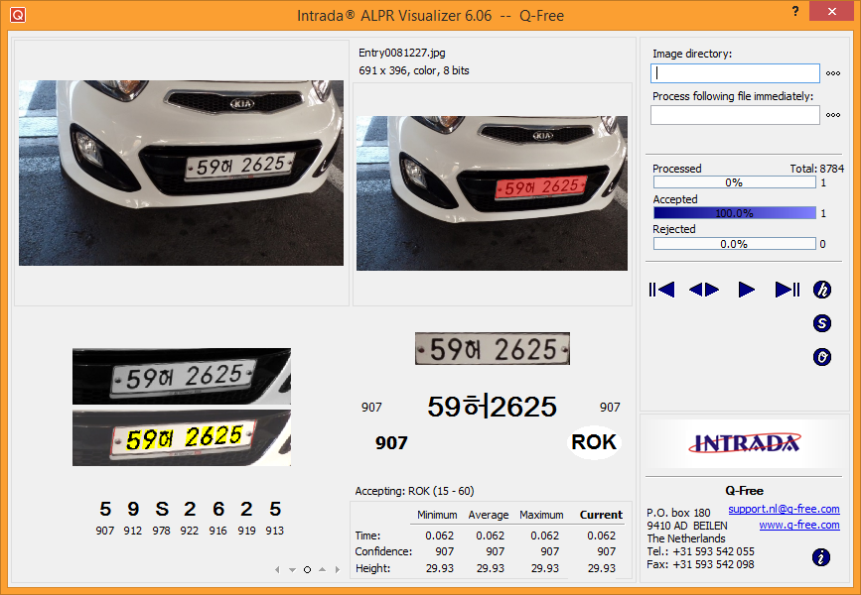Click the 'Average' column header

point(489,515)
